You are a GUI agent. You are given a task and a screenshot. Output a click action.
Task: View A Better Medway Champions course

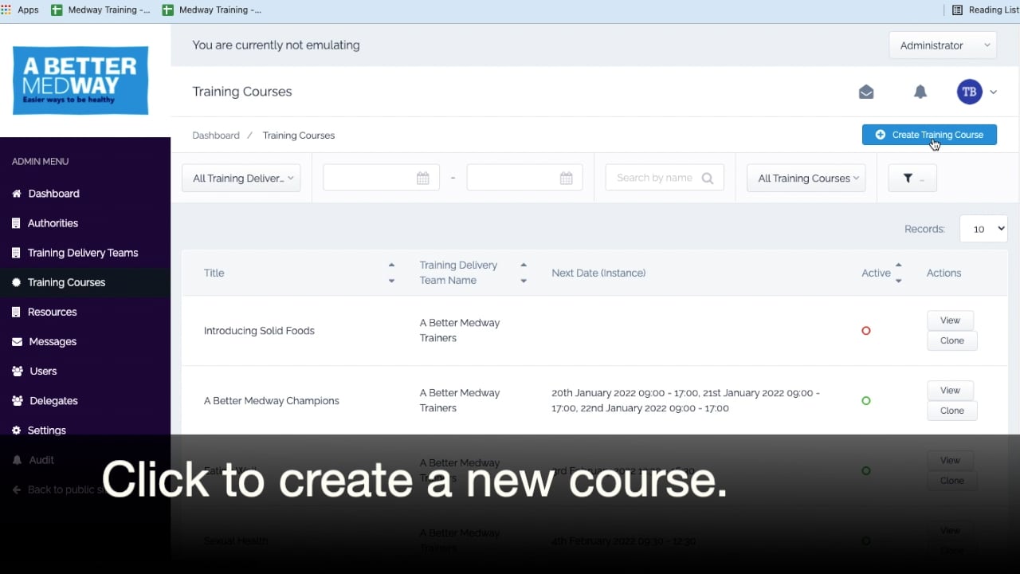pos(950,391)
